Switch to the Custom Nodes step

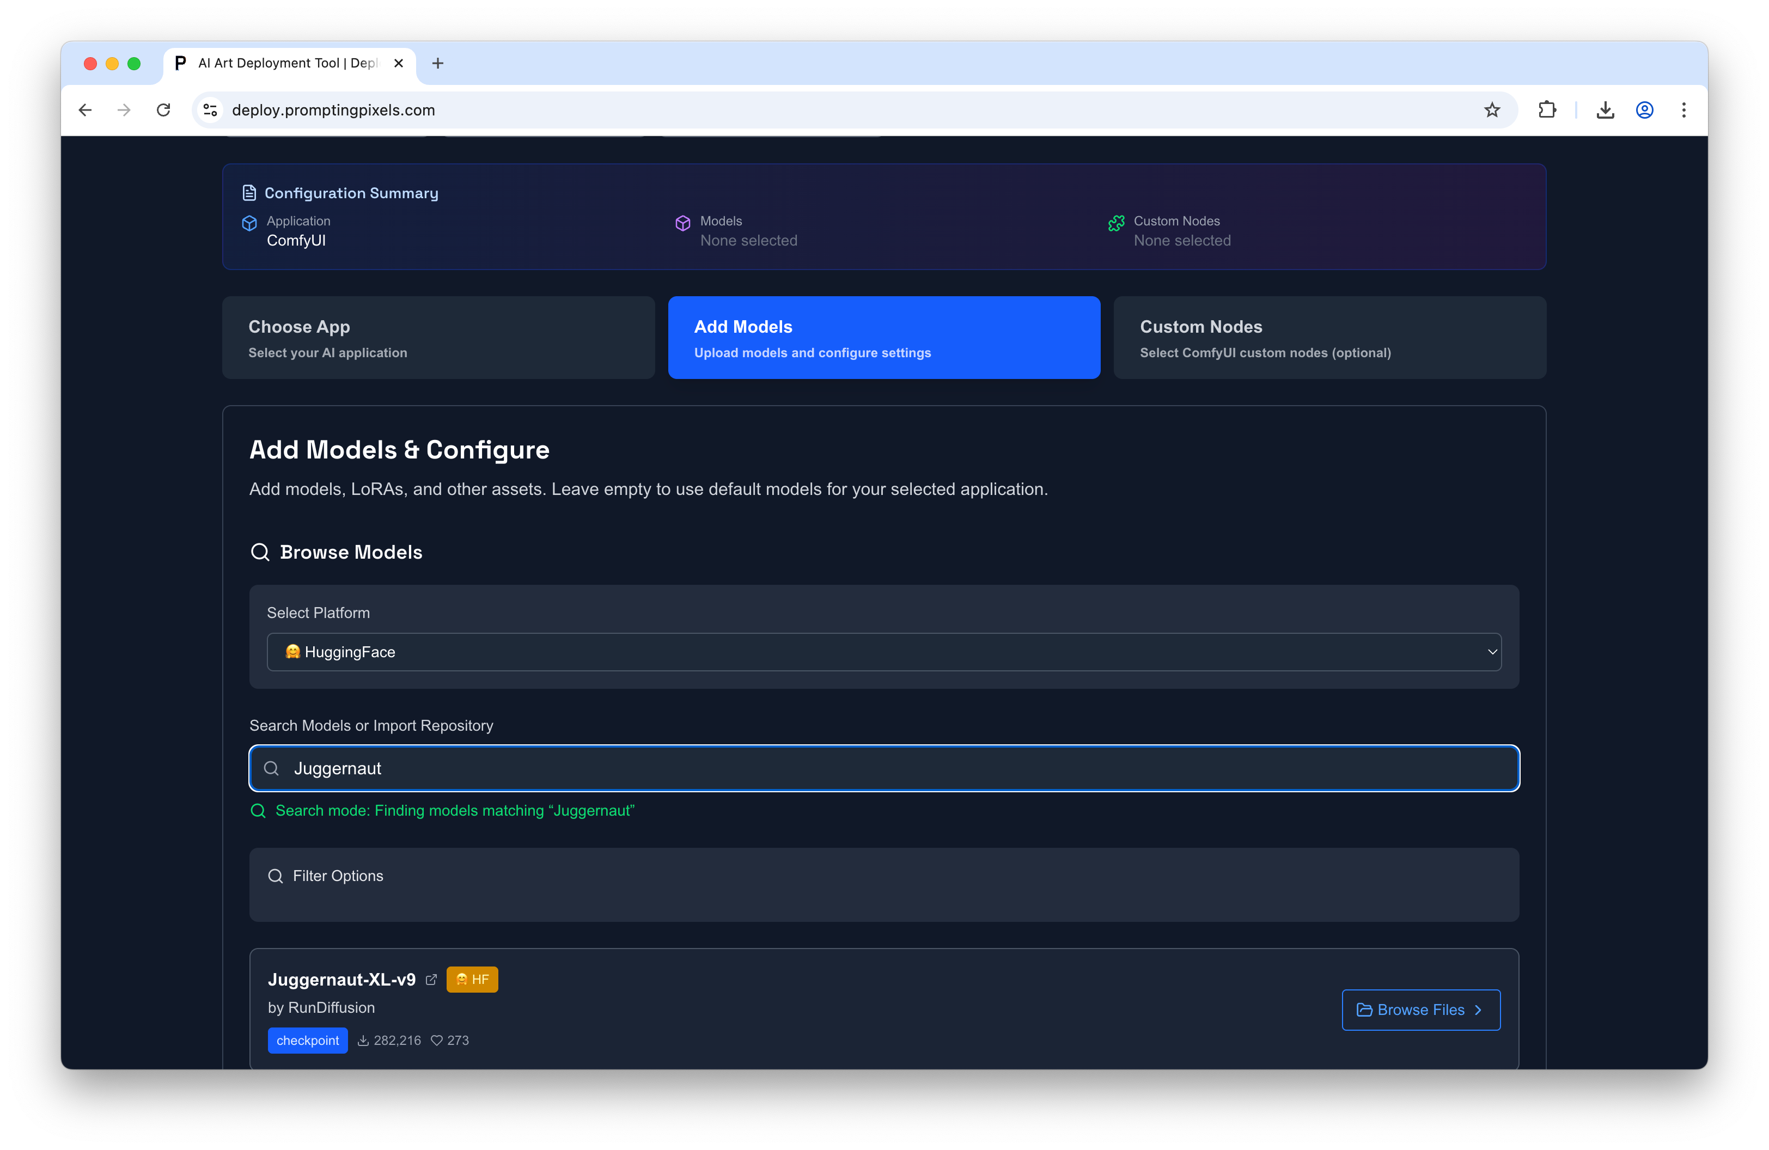click(1329, 337)
